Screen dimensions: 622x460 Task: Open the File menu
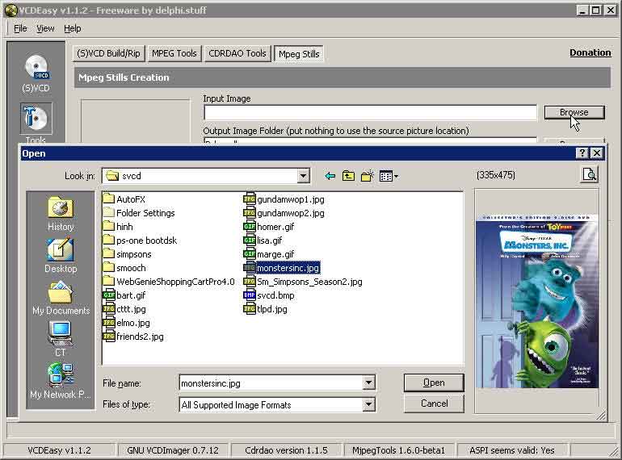tap(20, 28)
